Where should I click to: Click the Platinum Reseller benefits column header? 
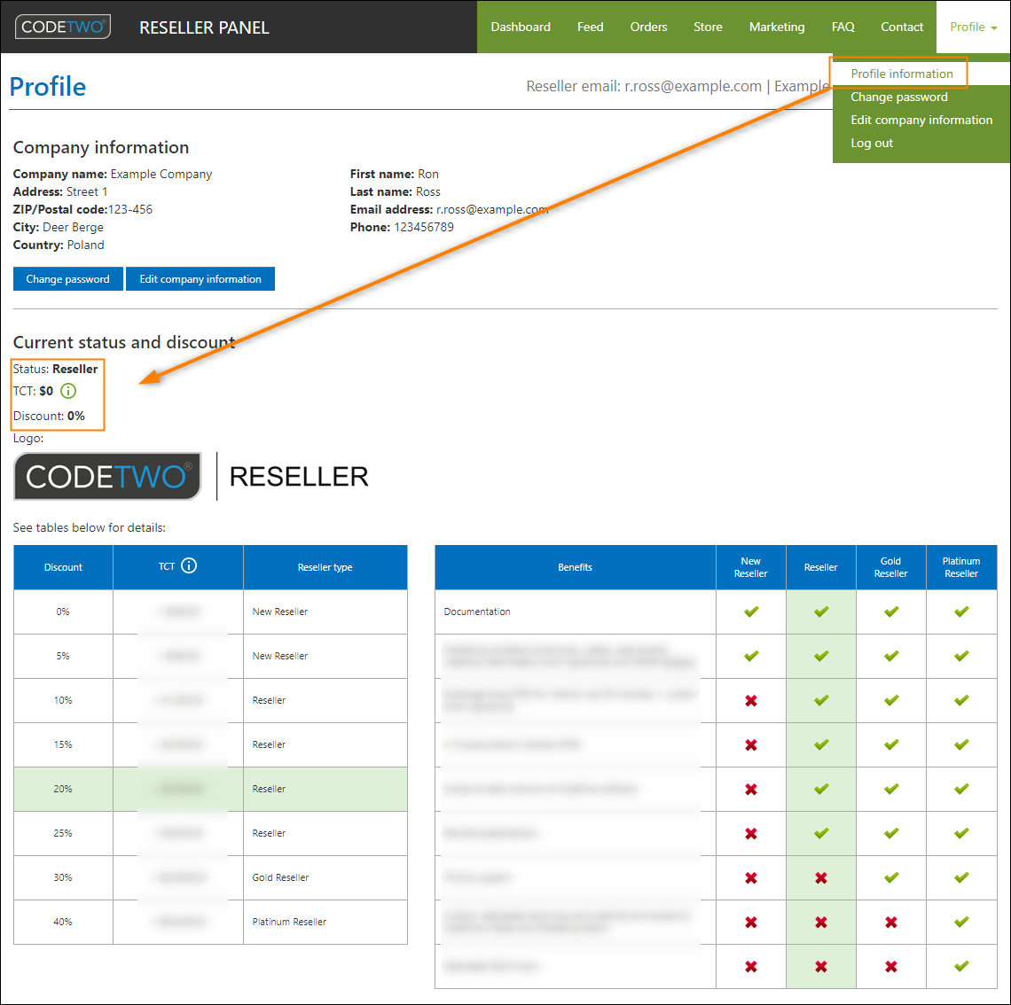(961, 567)
